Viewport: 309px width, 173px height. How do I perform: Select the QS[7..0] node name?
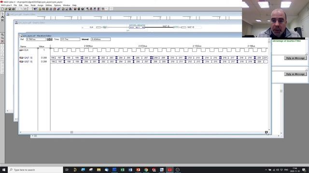click(28, 62)
